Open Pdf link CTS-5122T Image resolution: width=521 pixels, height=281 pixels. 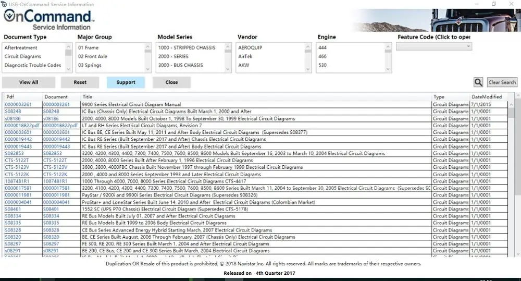17,160
